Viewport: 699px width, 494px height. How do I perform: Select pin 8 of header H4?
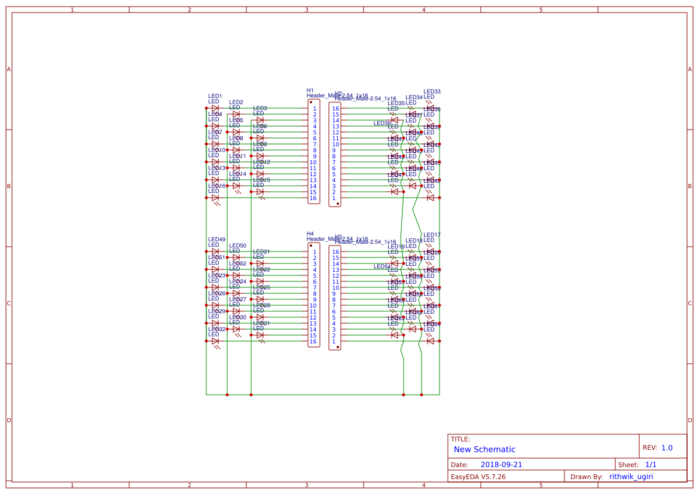pyautogui.click(x=314, y=294)
